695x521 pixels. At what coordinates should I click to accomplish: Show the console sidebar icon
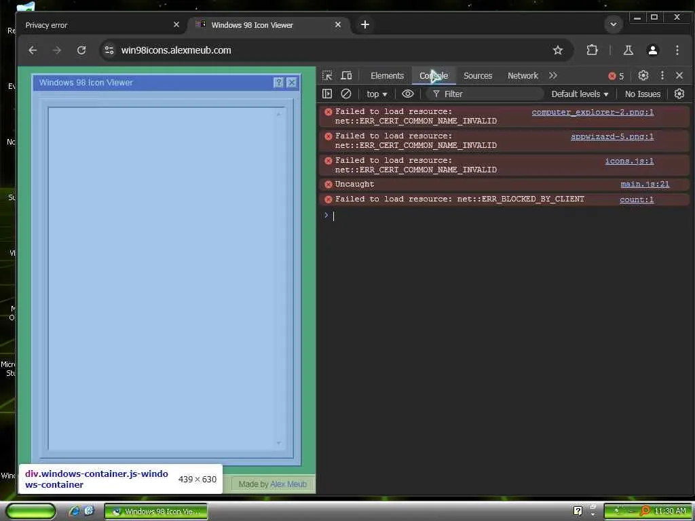(327, 94)
